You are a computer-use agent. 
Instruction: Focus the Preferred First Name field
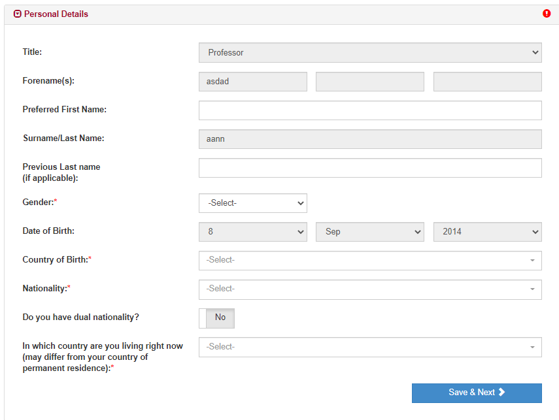tap(370, 110)
